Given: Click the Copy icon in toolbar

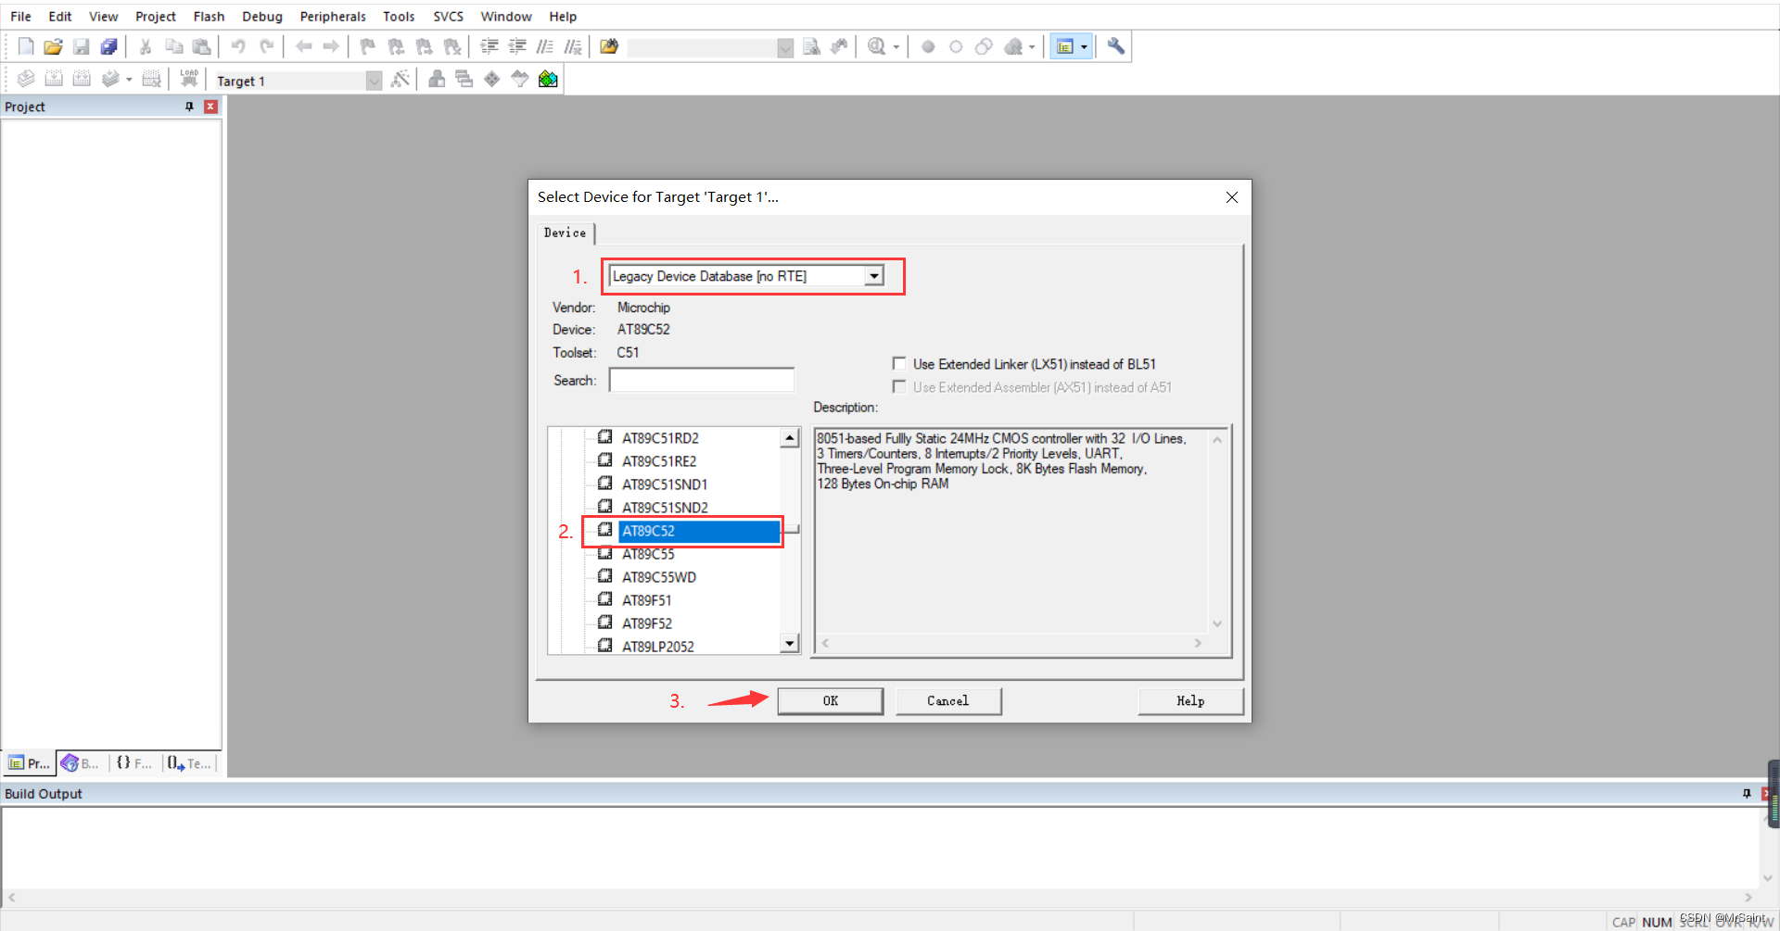Looking at the screenshot, I should point(173,46).
